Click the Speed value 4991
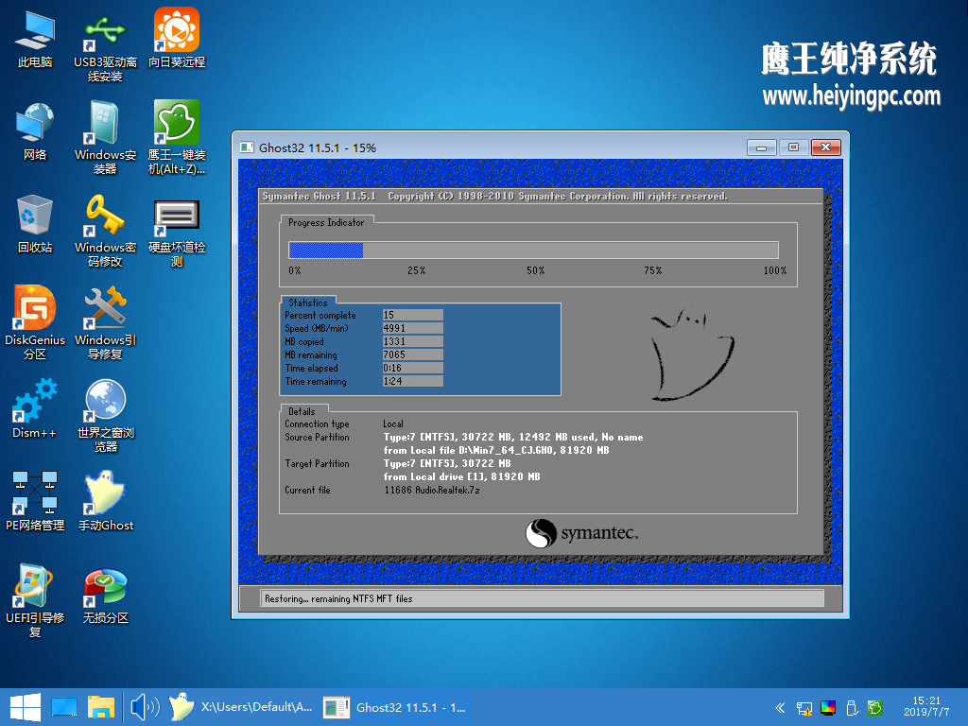 412,328
